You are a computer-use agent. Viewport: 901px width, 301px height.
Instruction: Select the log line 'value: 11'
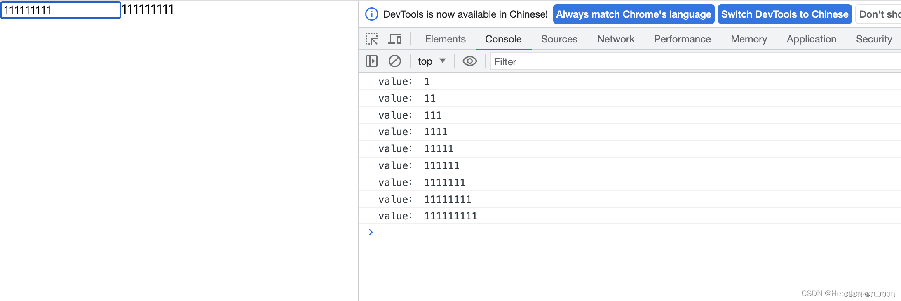click(x=630, y=99)
